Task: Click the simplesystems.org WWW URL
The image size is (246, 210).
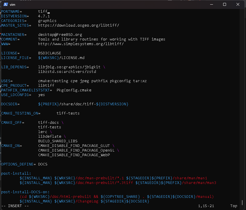Action: click(x=81, y=44)
